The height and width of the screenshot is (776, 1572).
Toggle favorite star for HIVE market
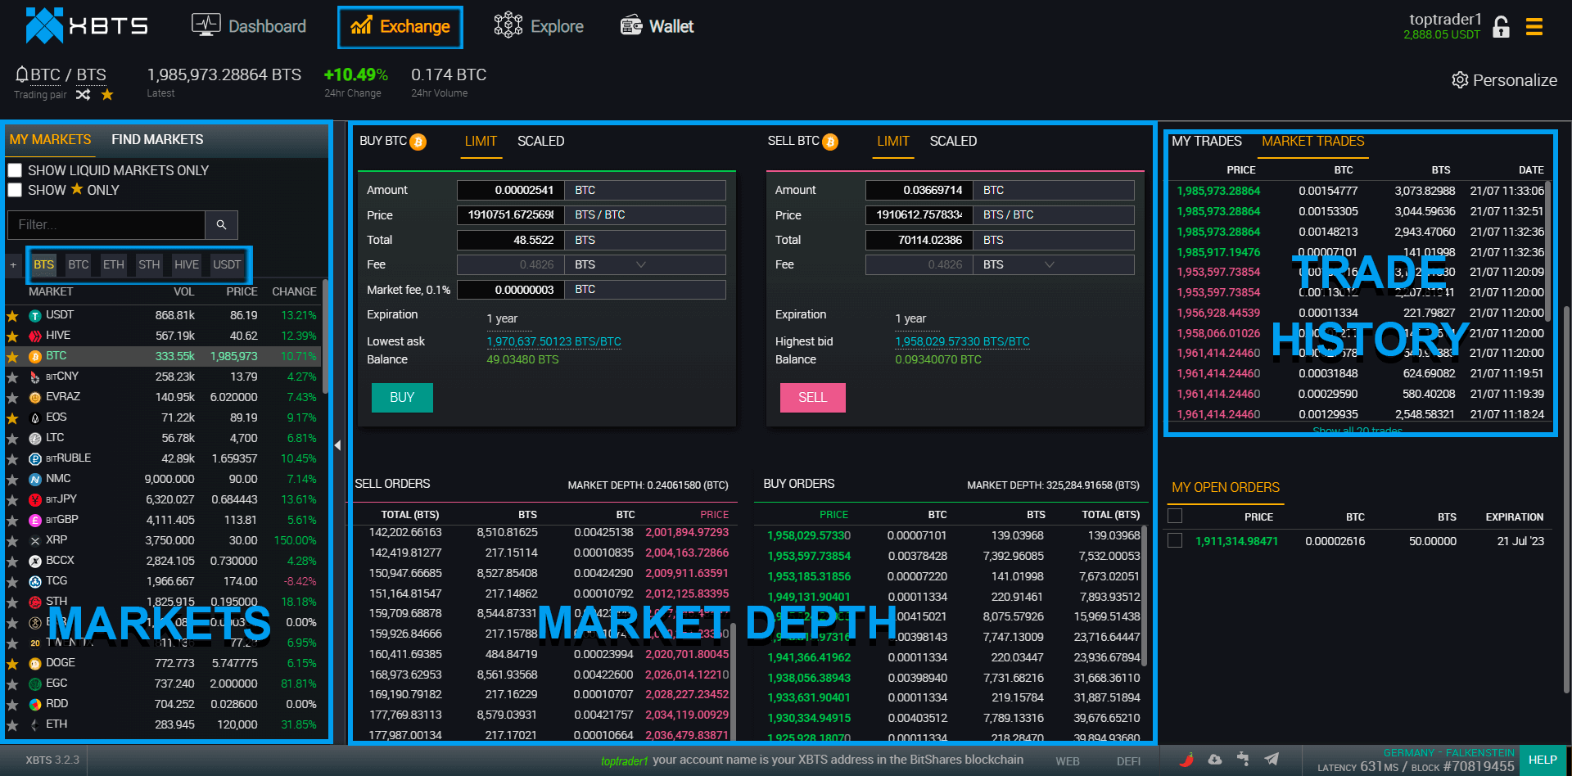pos(12,336)
